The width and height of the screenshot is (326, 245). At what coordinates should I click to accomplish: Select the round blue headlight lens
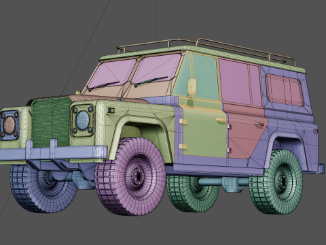pos(82,120)
